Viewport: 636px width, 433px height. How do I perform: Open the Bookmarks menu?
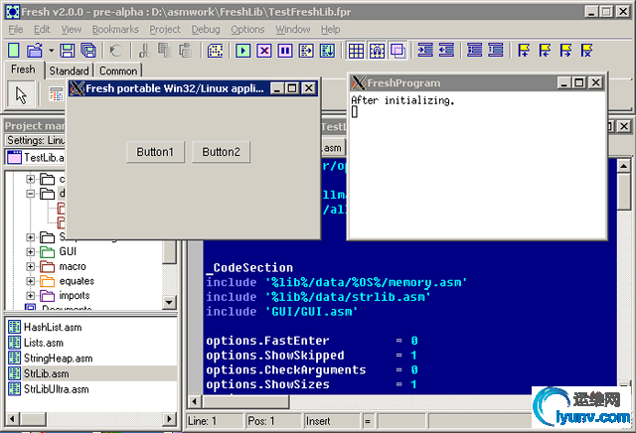point(115,30)
